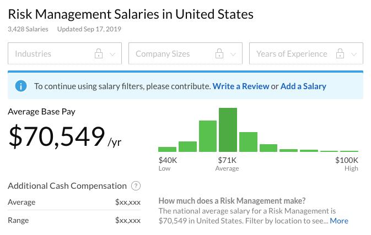Click the Add a Salary link
The height and width of the screenshot is (235, 371).
(303, 86)
